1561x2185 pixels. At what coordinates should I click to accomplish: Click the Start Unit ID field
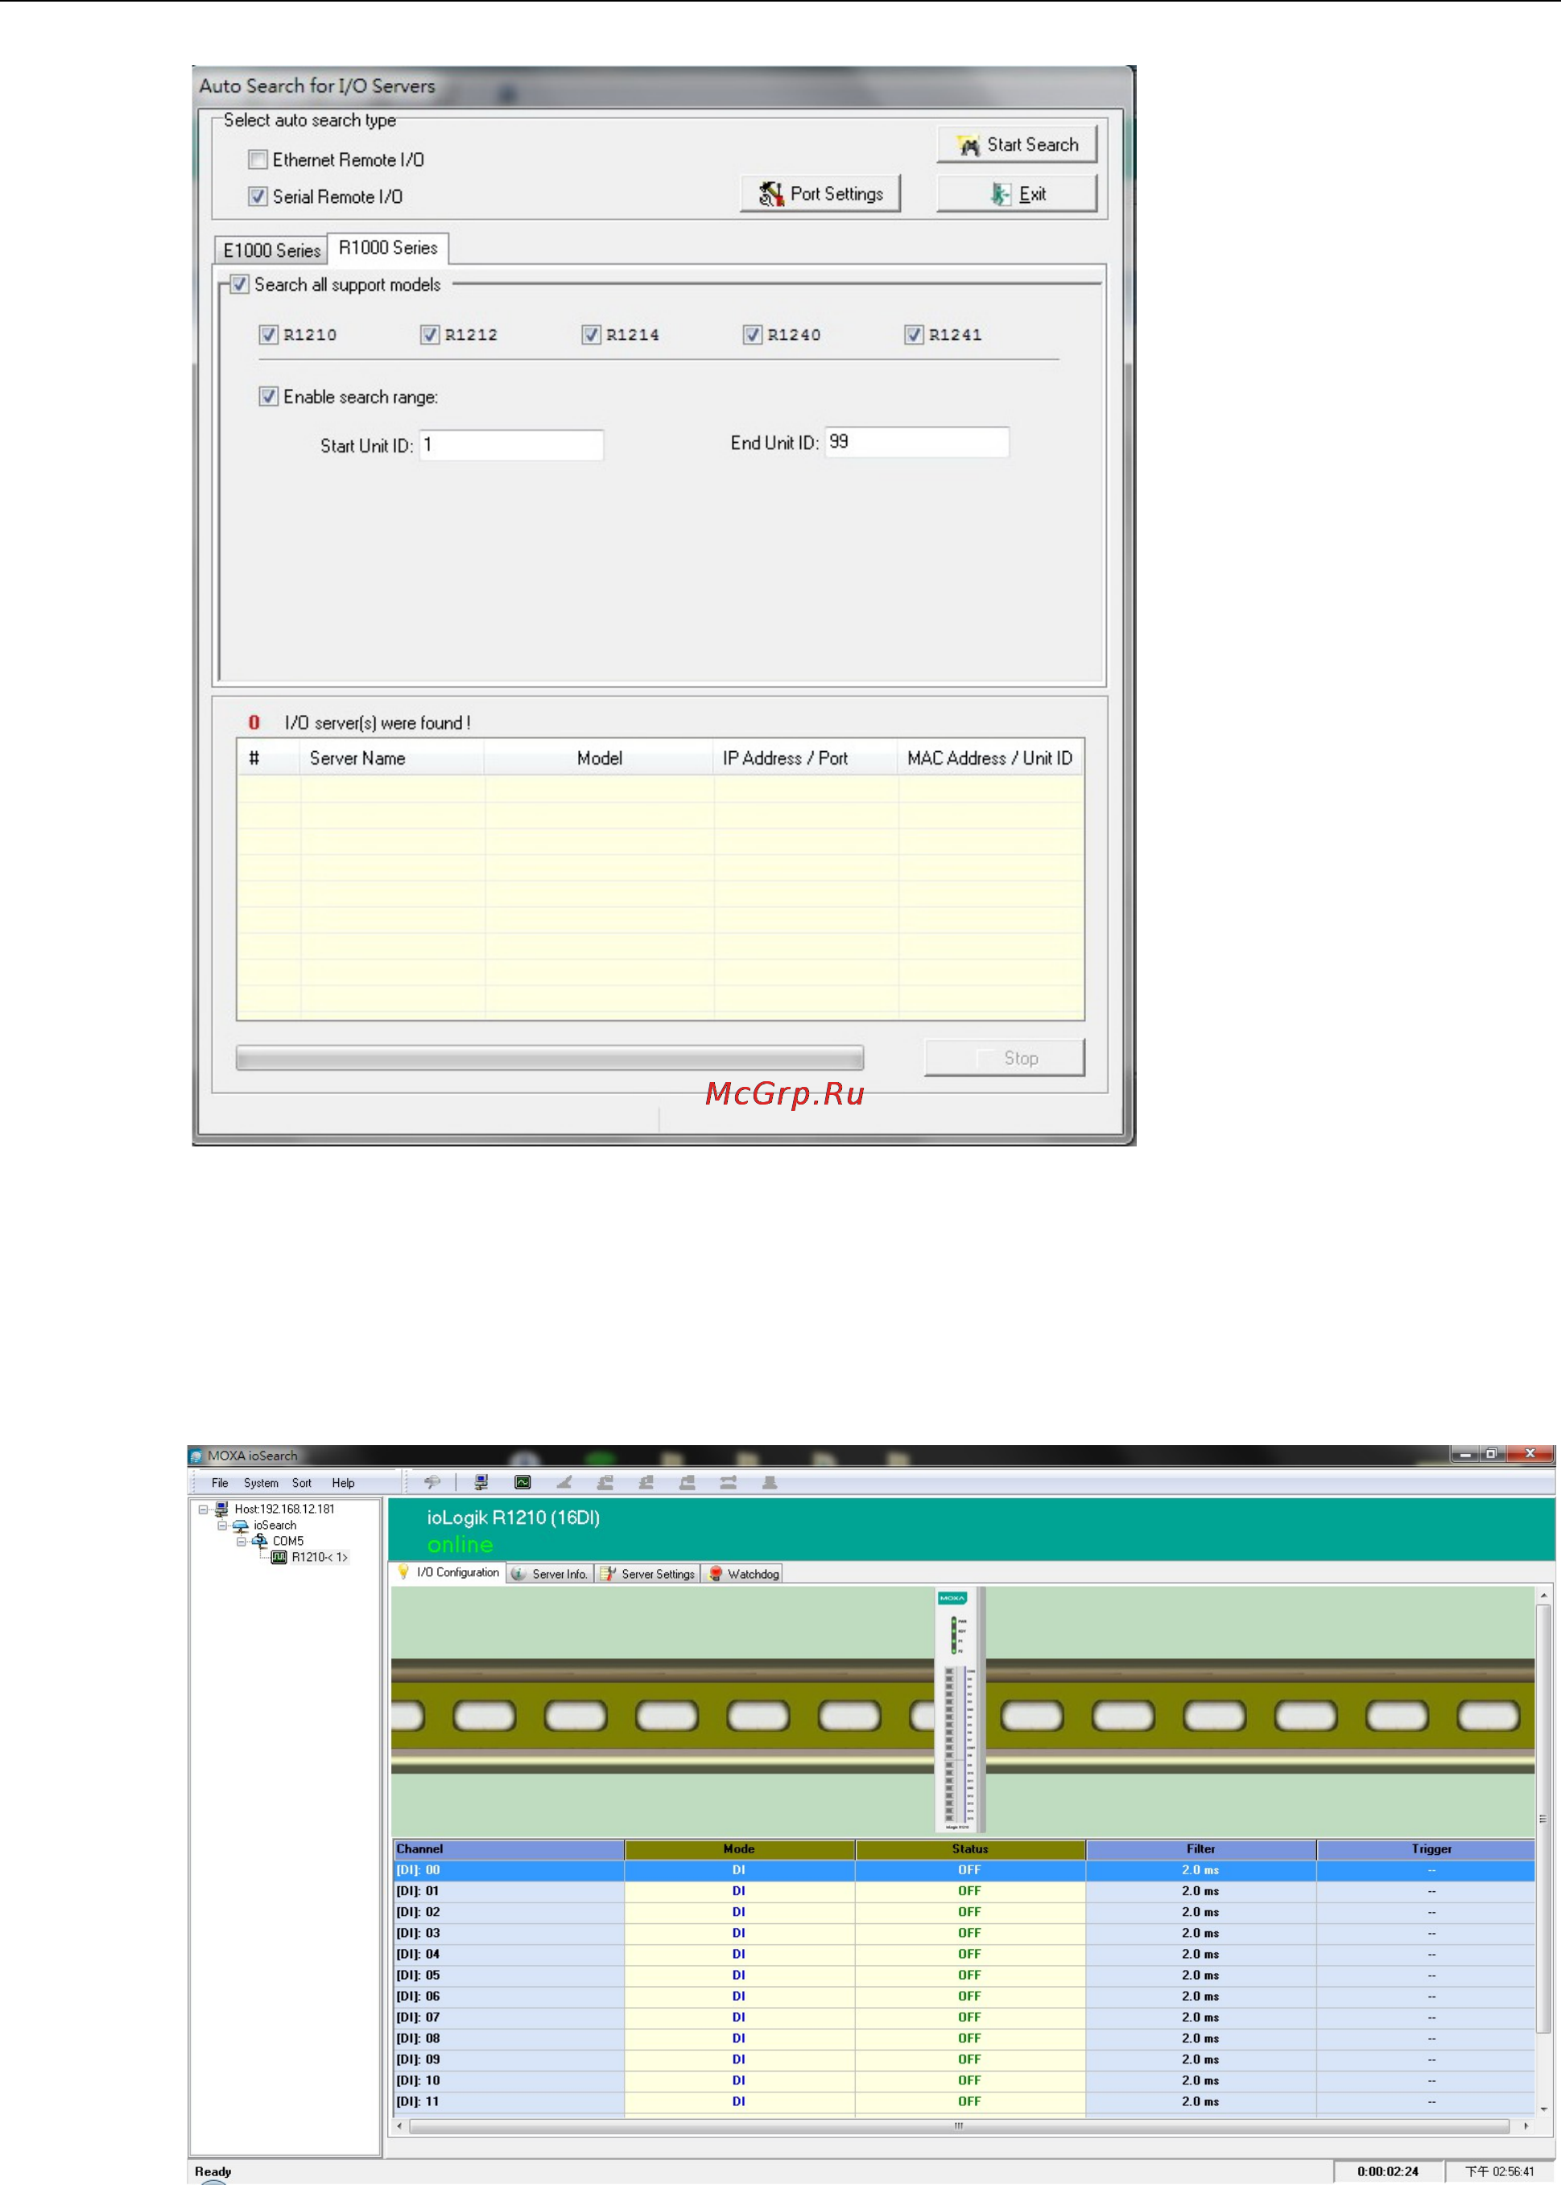coord(511,445)
